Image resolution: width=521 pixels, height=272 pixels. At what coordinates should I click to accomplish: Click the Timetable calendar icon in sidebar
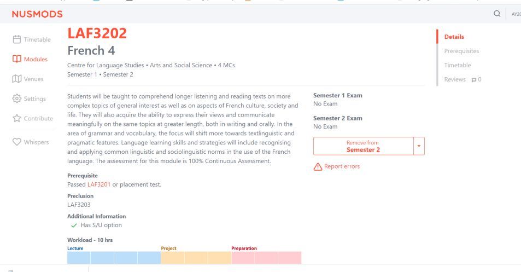[x=16, y=39]
